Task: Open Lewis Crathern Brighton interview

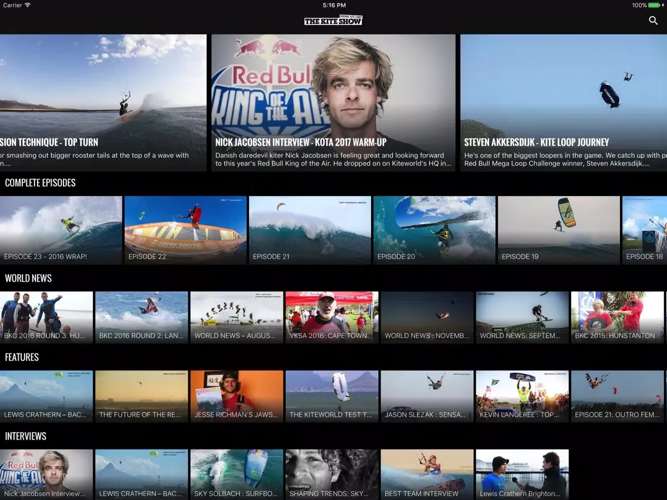Action: pyautogui.click(x=523, y=475)
